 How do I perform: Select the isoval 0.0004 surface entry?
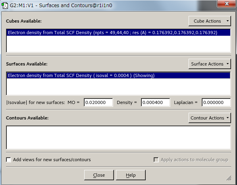pyautogui.click(x=118, y=75)
